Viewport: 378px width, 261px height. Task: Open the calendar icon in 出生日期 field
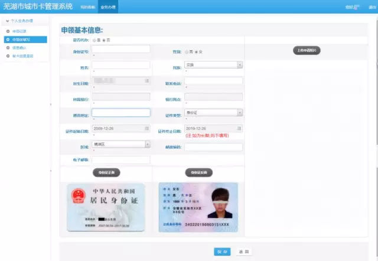pos(146,81)
